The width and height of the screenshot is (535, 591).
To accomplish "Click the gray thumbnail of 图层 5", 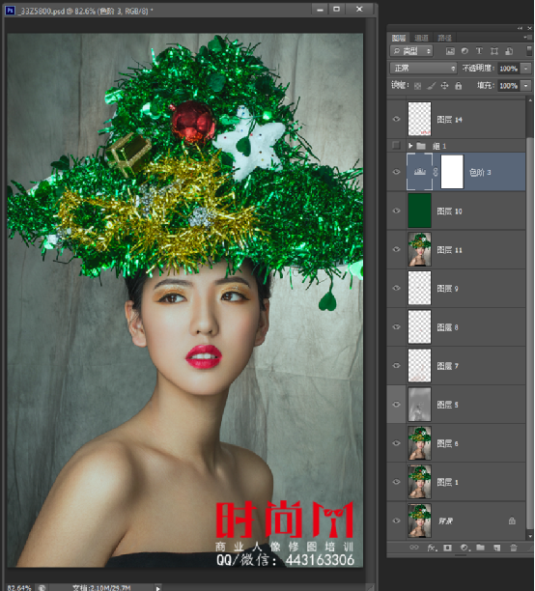I will coord(419,404).
